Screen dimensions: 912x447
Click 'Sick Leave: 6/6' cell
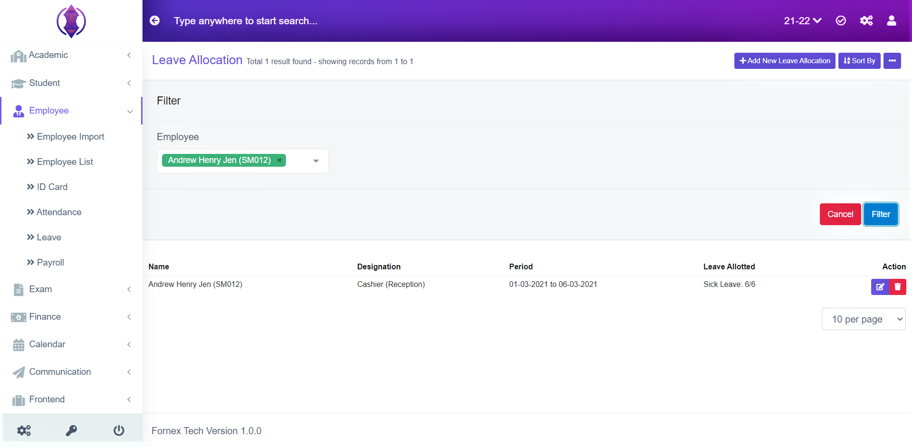pyautogui.click(x=729, y=285)
